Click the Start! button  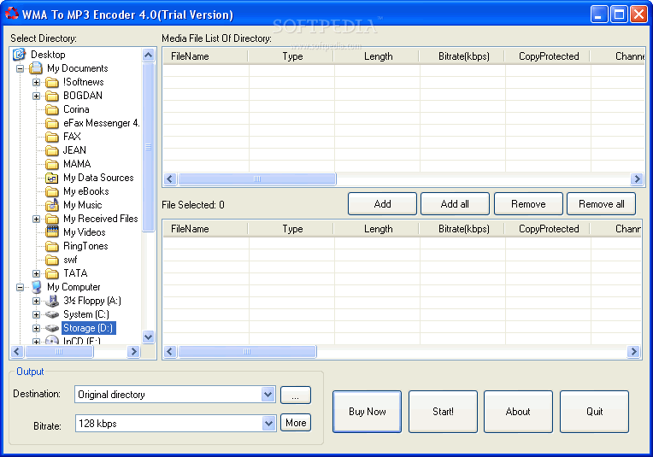click(x=443, y=412)
